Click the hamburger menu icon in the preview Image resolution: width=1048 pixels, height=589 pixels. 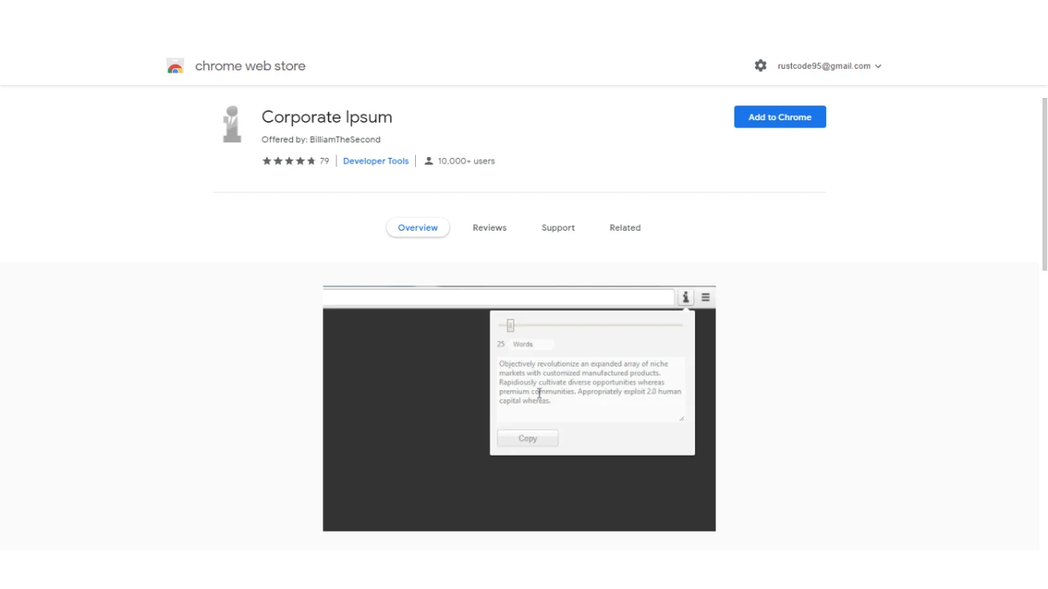tap(705, 297)
